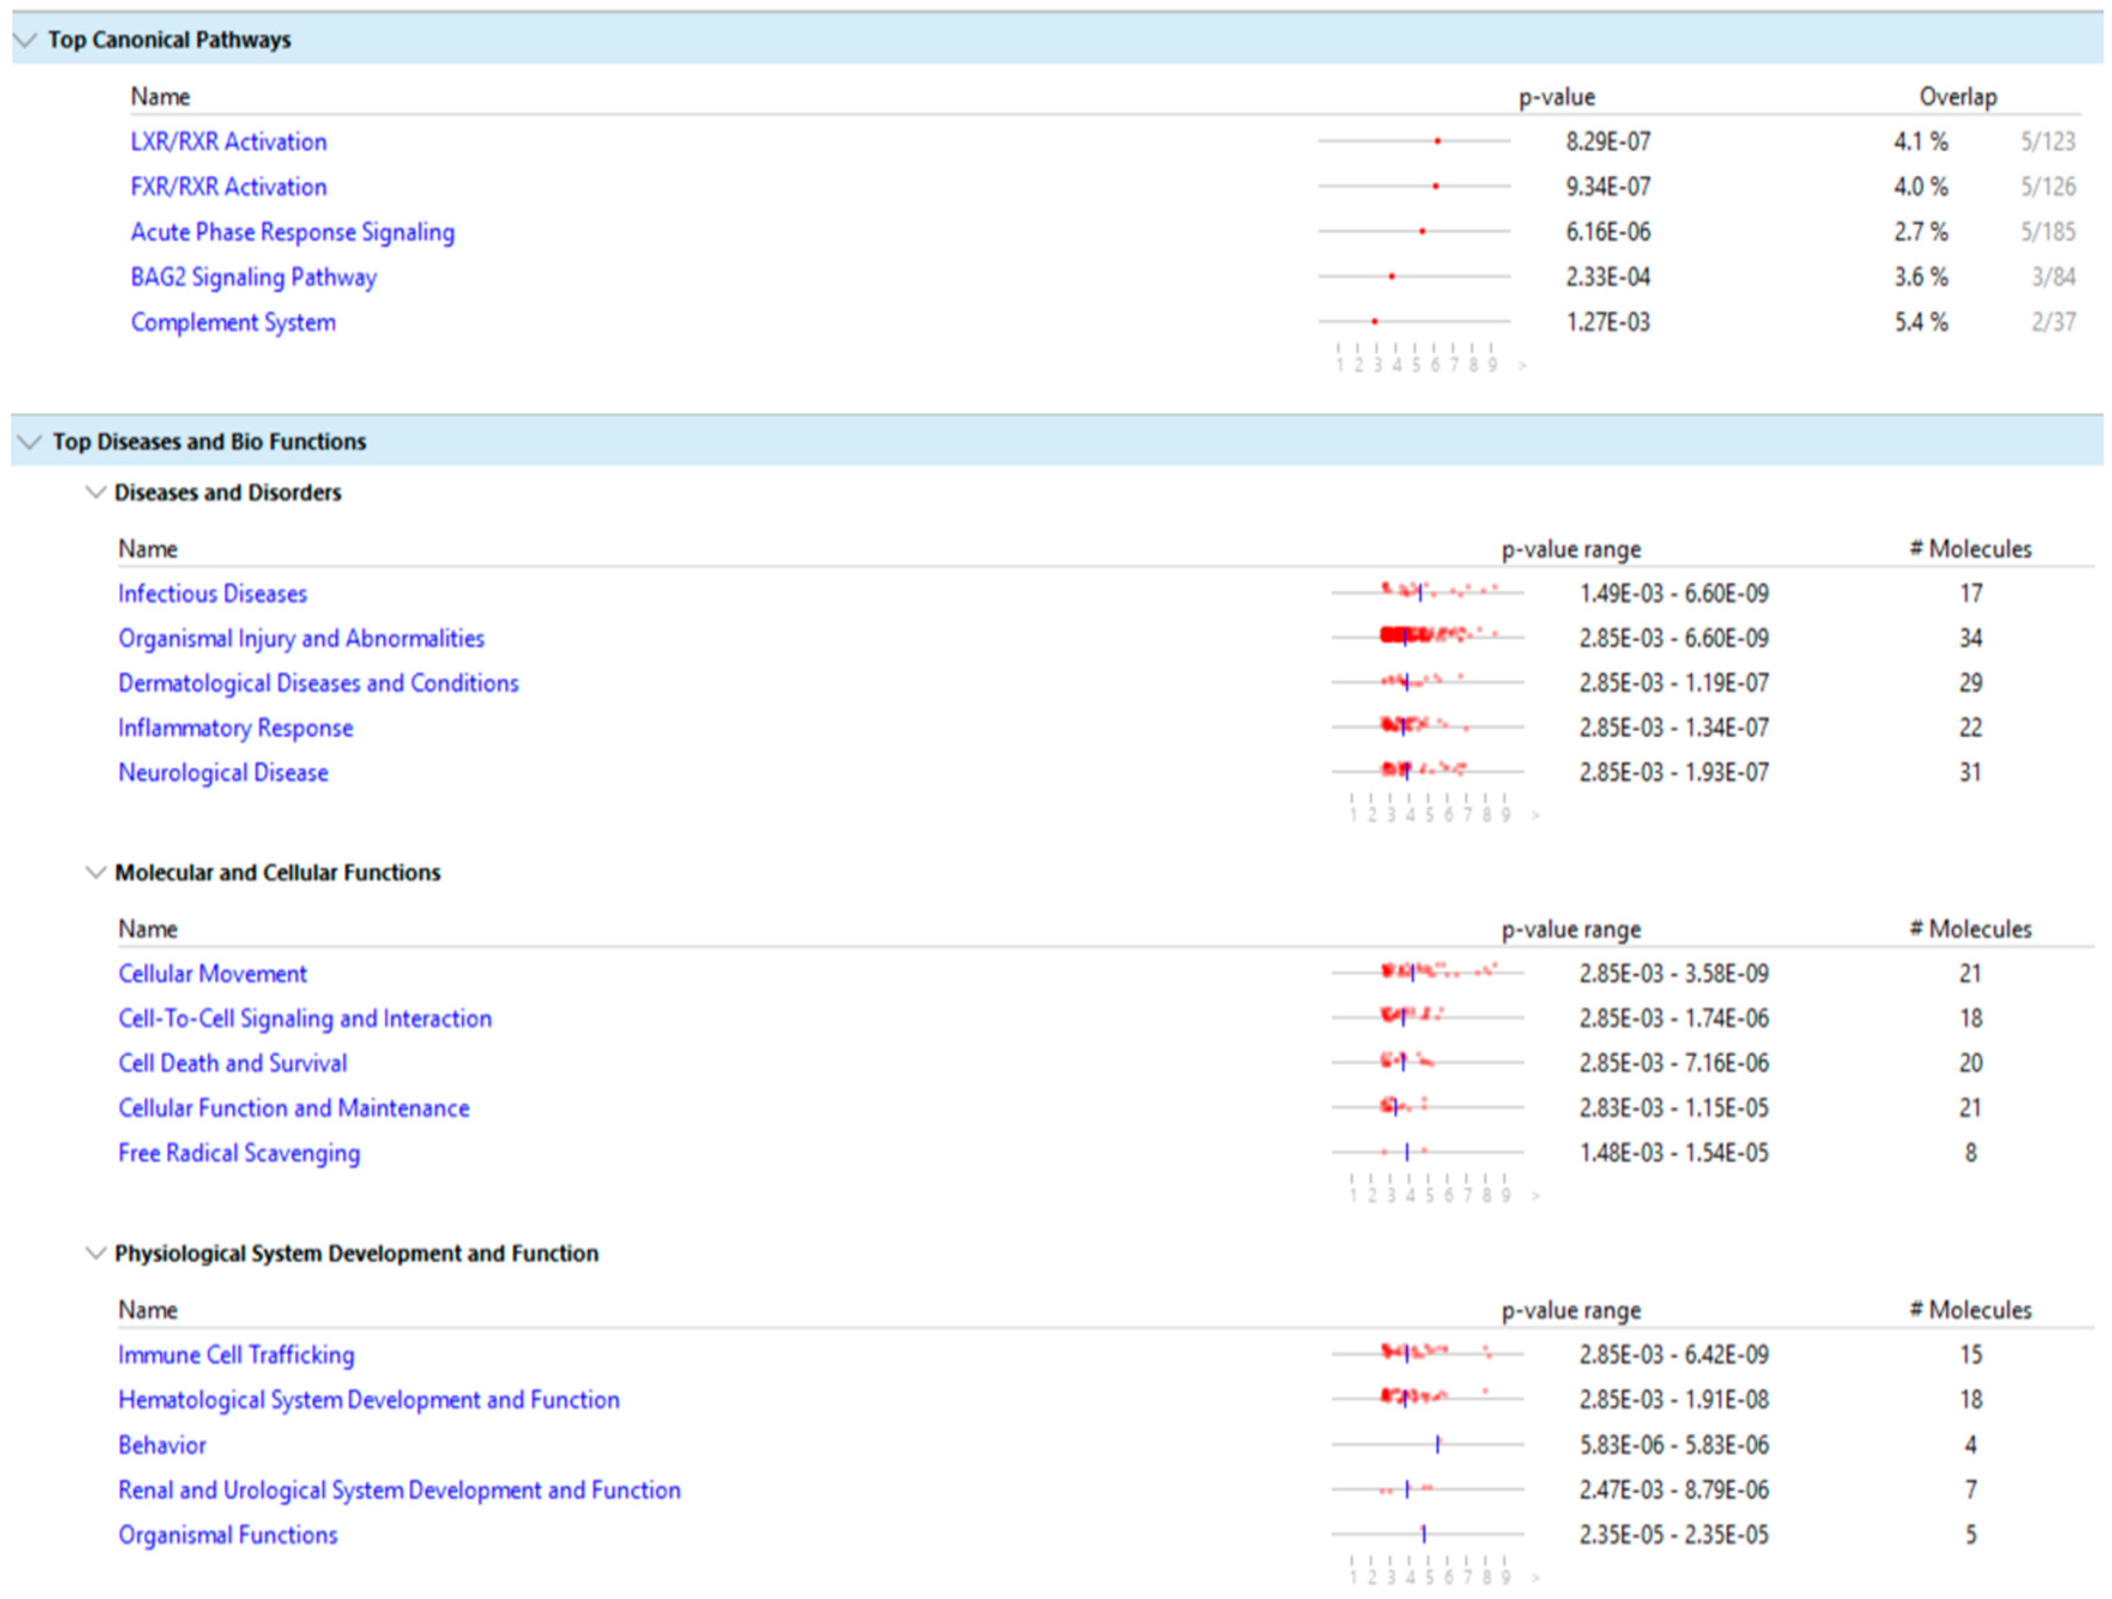
Task: Open the LXR/RXR Activation pathway link
Action: (x=228, y=141)
